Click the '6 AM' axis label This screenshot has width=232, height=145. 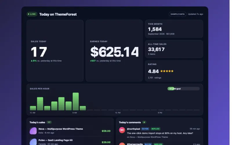point(75,113)
